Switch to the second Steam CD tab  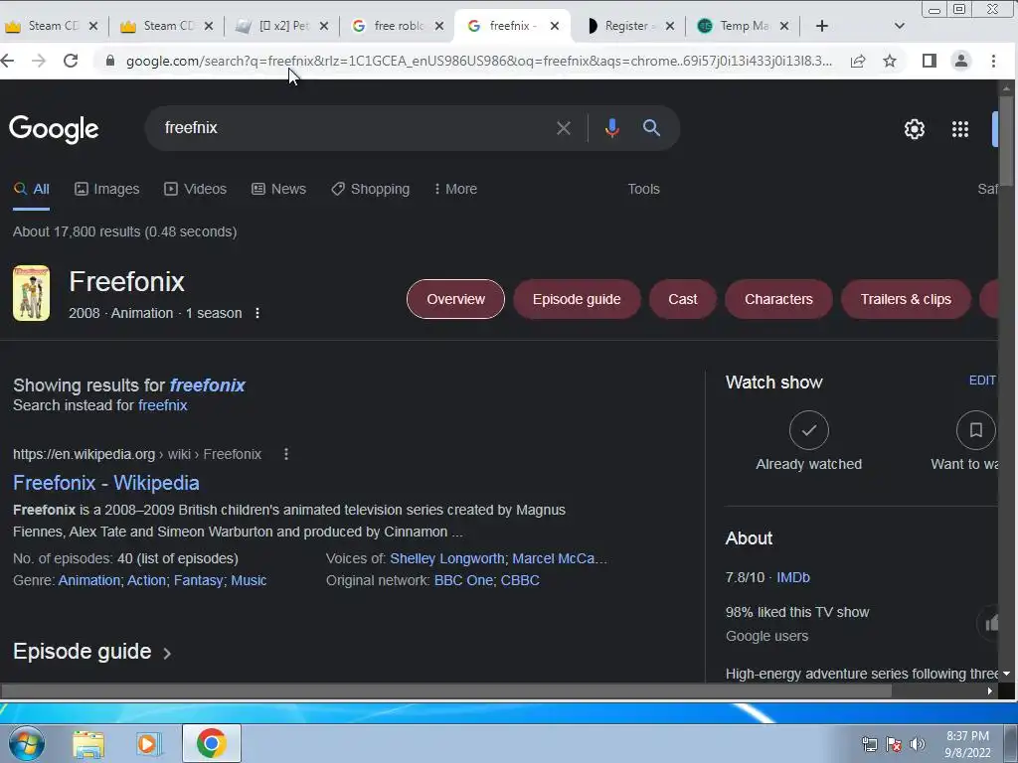tap(166, 26)
